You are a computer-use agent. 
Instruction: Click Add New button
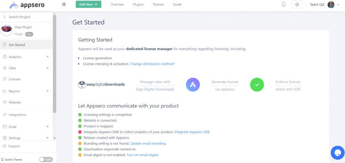click(89, 4)
